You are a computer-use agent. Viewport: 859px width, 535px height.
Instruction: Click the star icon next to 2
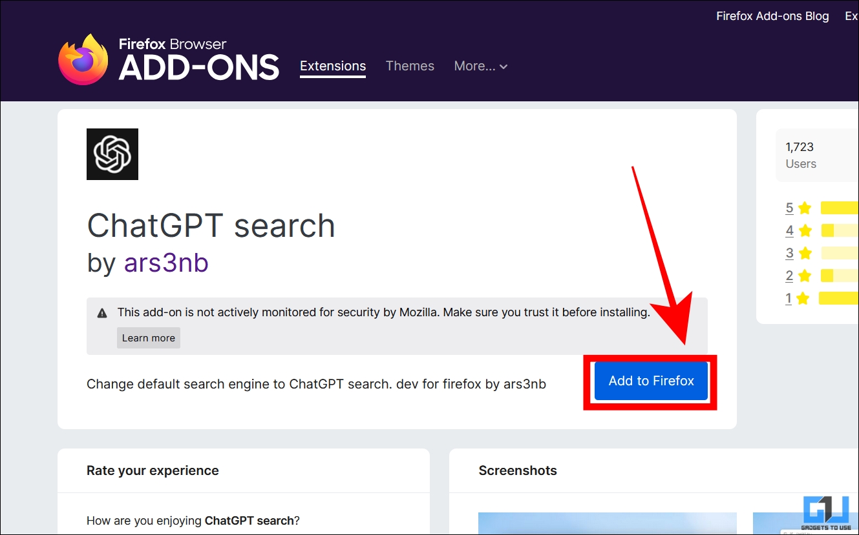805,276
